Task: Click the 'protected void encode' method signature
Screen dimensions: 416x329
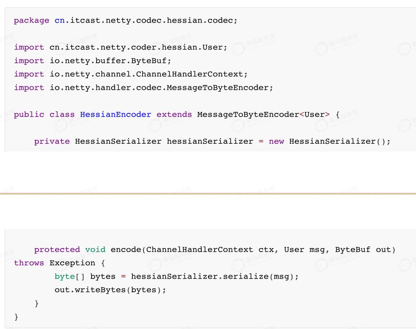Action: point(215,249)
